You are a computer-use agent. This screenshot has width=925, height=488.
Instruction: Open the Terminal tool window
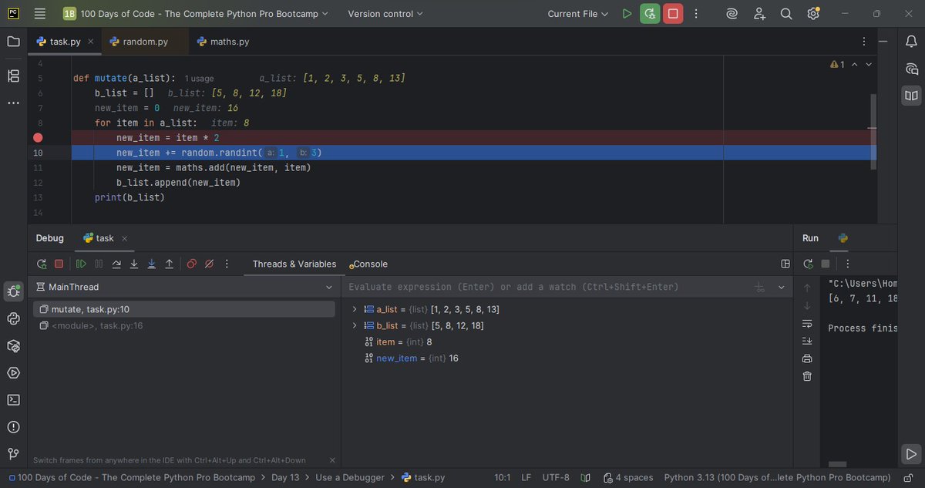13,399
